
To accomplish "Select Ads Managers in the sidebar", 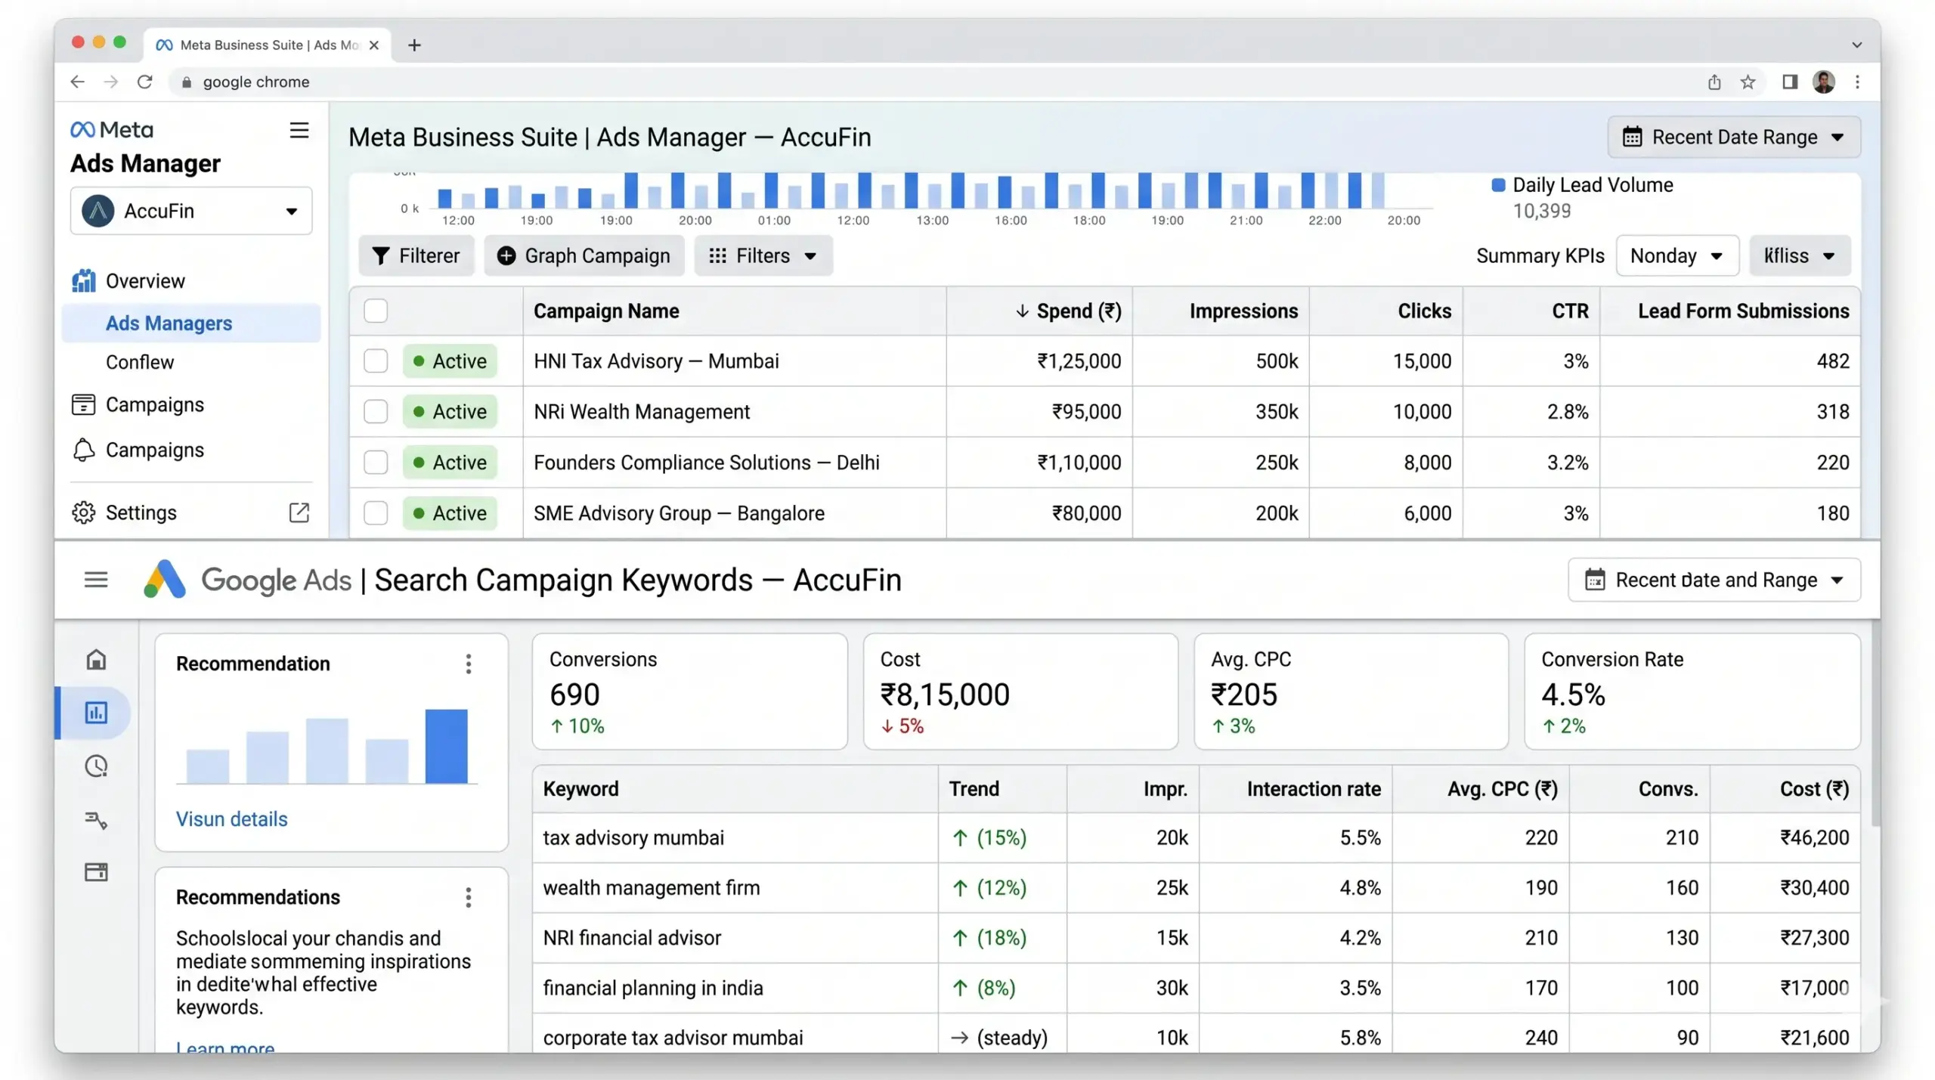I will click(191, 323).
